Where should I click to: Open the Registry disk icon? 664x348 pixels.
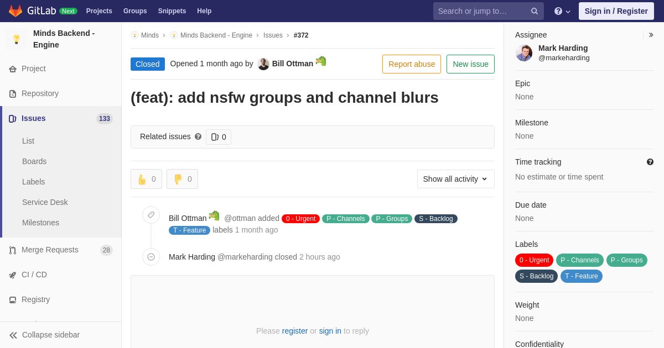pos(13,300)
